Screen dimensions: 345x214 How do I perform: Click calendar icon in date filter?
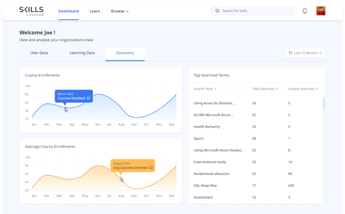pyautogui.click(x=290, y=53)
